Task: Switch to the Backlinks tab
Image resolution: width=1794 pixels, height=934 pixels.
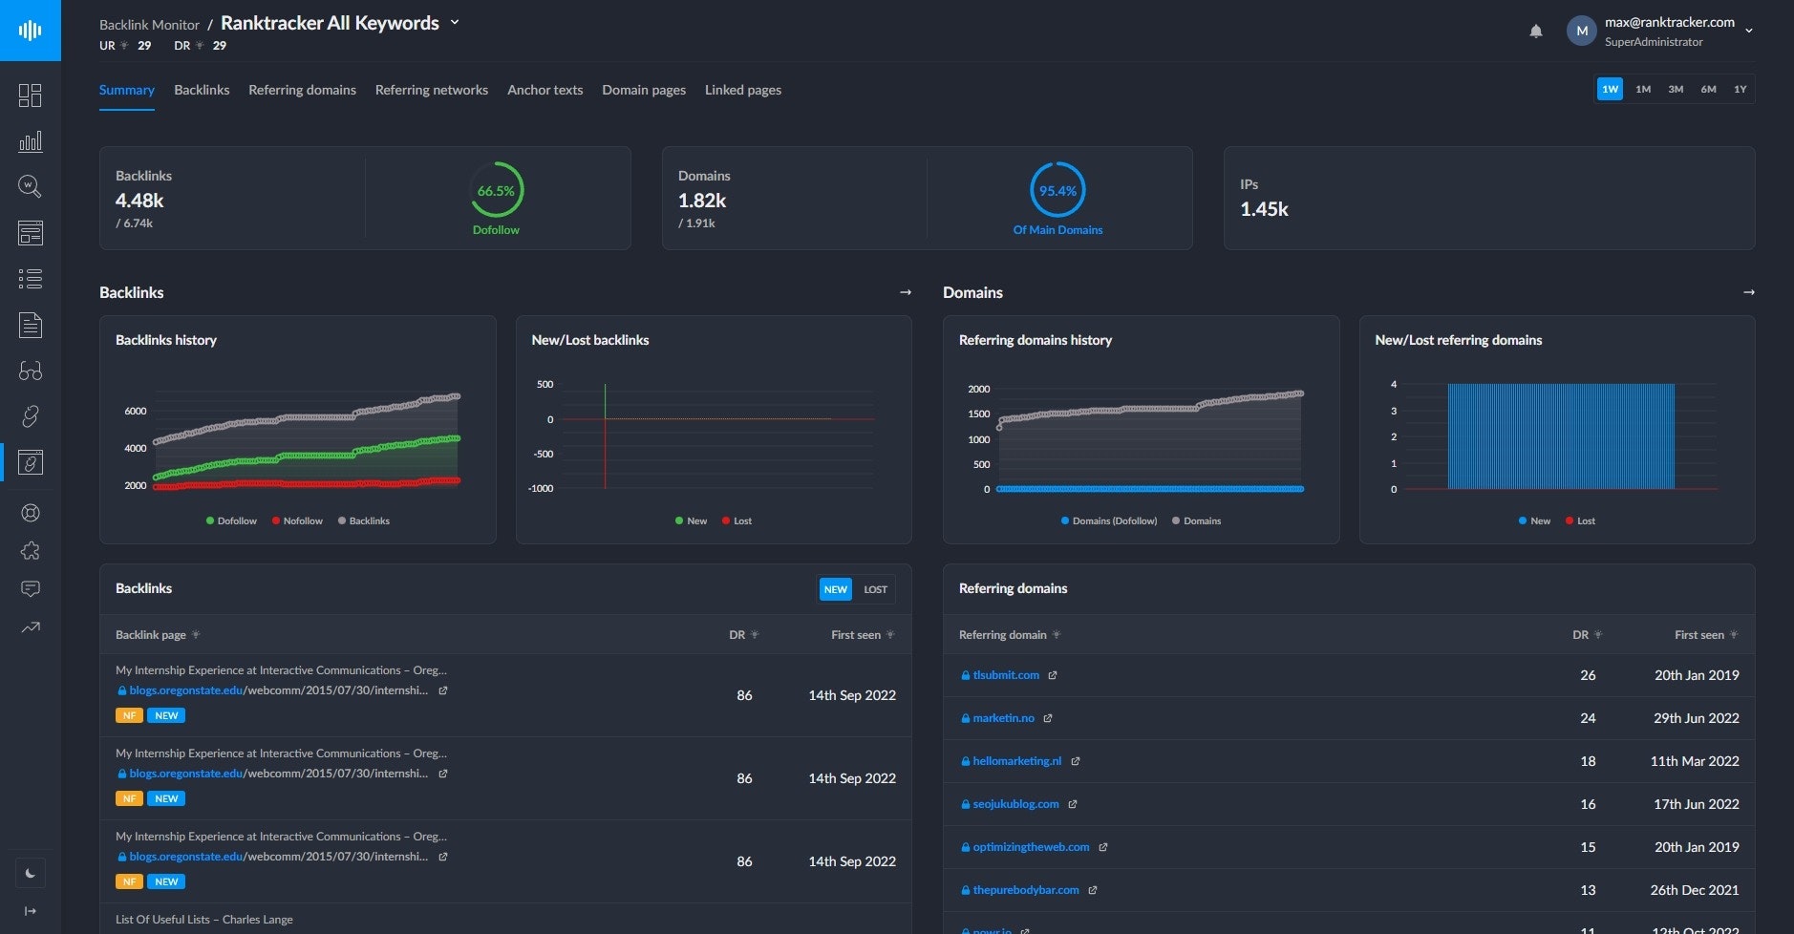Action: pyautogui.click(x=202, y=90)
